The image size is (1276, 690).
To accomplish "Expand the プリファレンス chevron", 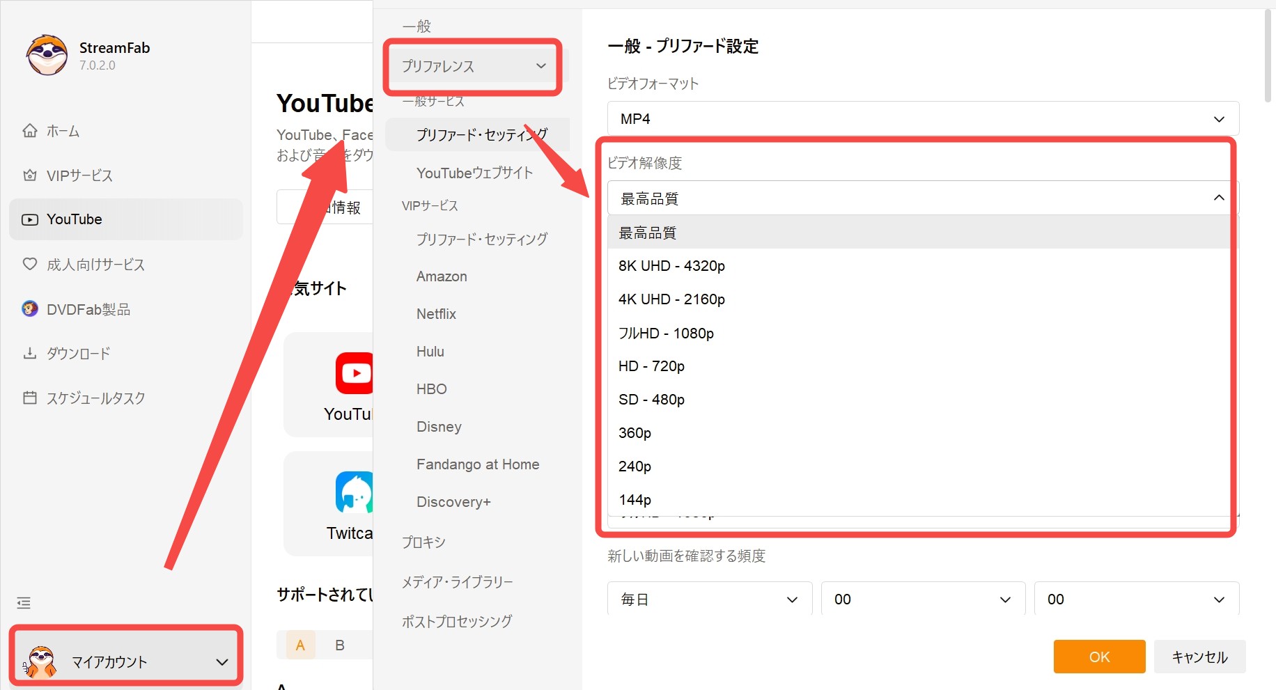I will [541, 65].
